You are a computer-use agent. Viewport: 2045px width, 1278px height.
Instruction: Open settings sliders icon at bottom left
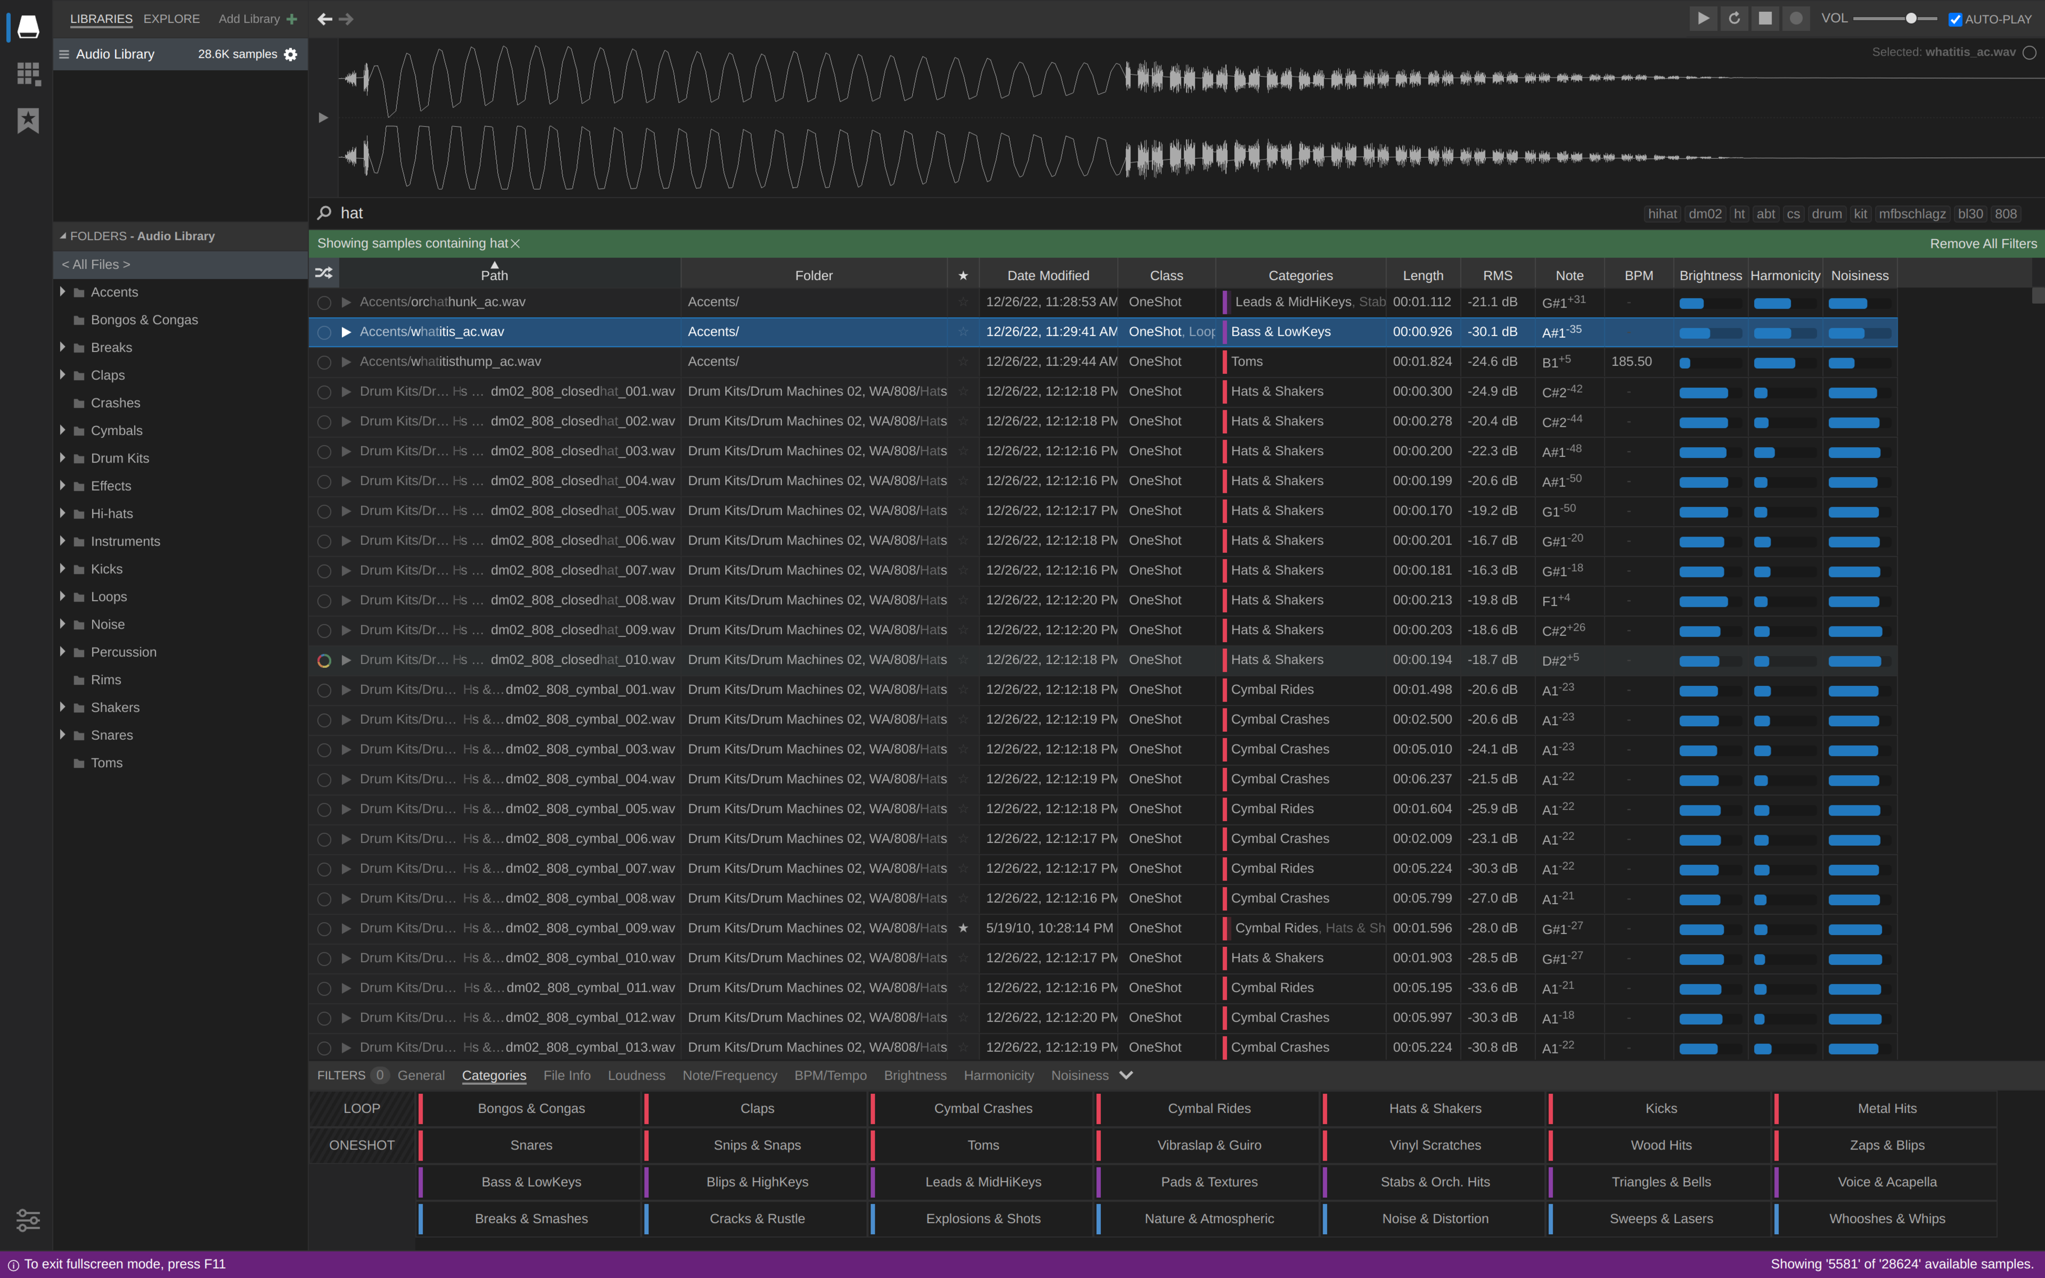click(28, 1220)
